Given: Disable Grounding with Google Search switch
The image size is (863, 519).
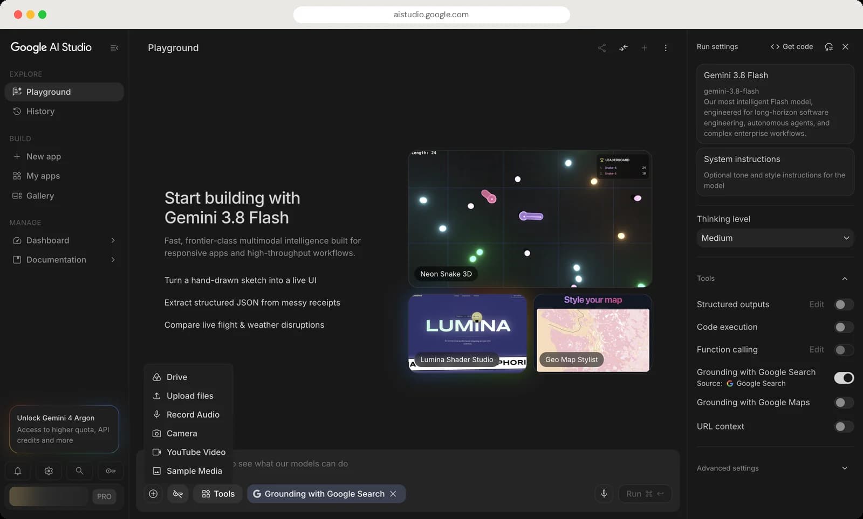Looking at the screenshot, I should pos(844,378).
